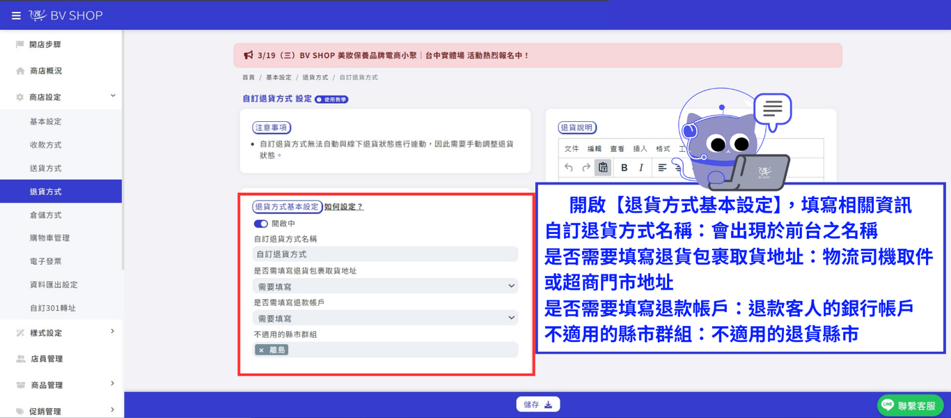Click the tag icon beside 促銷管理
Image resolution: width=951 pixels, height=418 pixels.
coord(20,412)
